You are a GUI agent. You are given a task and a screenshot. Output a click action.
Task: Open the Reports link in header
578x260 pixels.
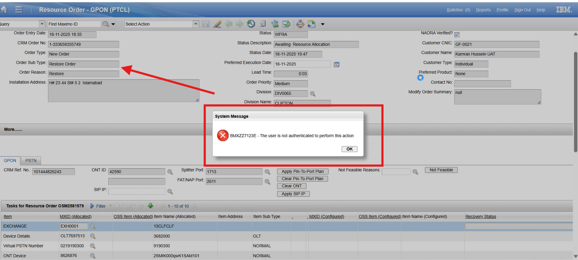click(483, 10)
